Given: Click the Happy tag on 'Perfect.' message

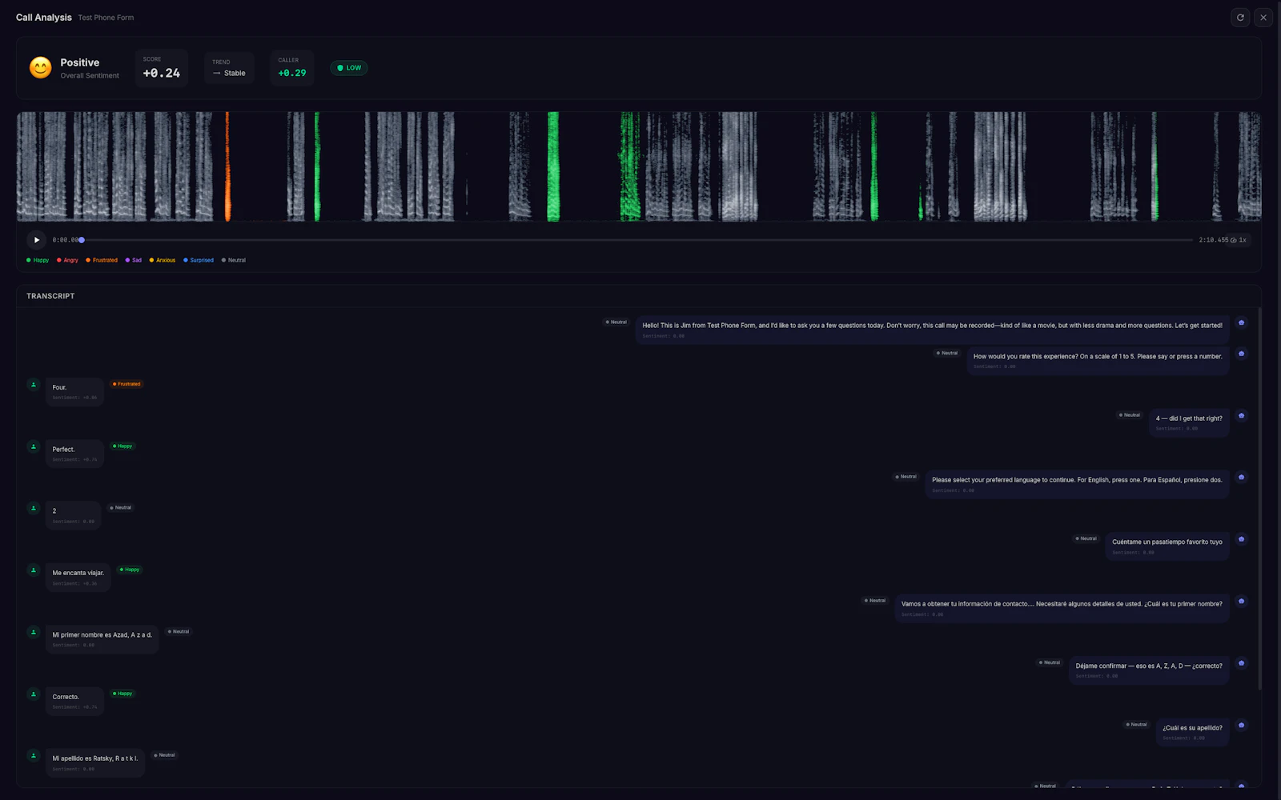Looking at the screenshot, I should (x=122, y=446).
